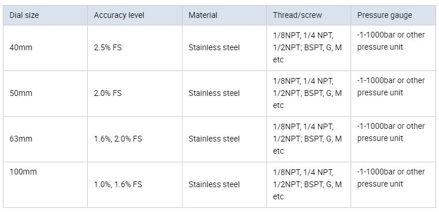Click the Dial size column header
The height and width of the screenshot is (212, 439).
[x=46, y=15]
